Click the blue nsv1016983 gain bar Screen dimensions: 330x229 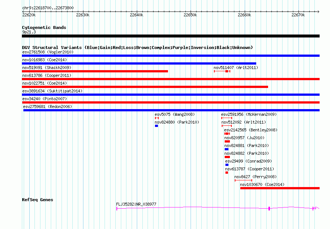coord(139,63)
